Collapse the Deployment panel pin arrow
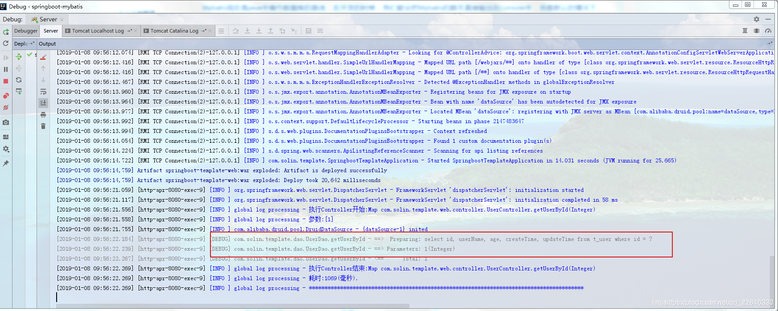778x311 pixels. pos(32,44)
